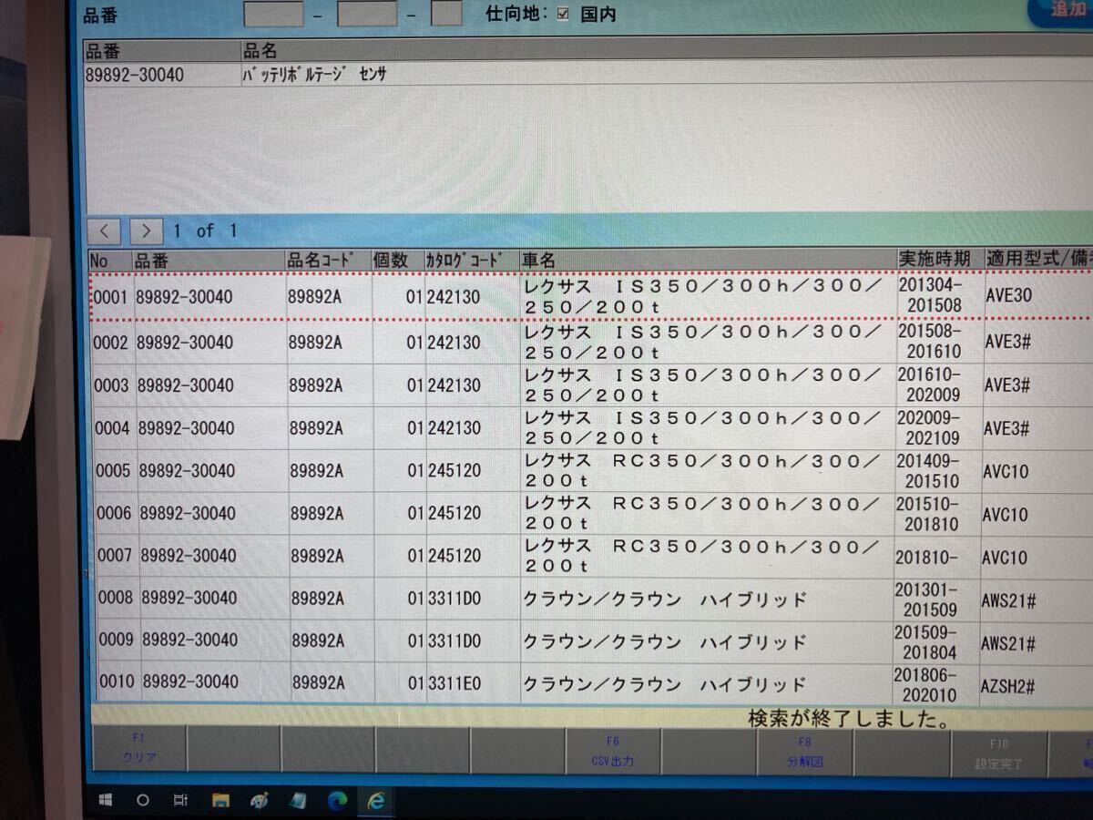Click the 車名 column header
This screenshot has height=820, width=1093.
708,260
